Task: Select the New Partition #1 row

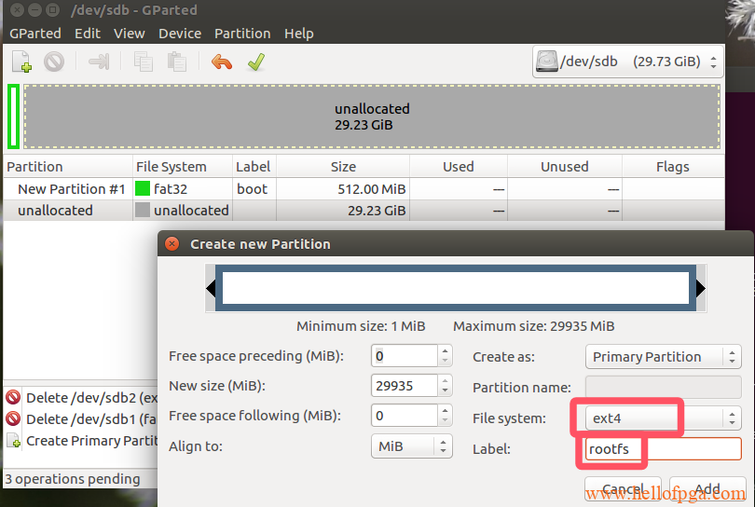Action: pyautogui.click(x=364, y=189)
